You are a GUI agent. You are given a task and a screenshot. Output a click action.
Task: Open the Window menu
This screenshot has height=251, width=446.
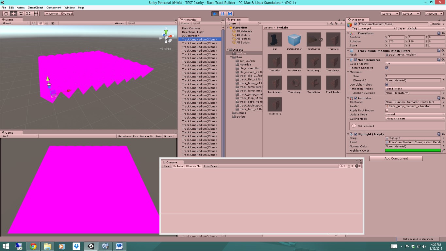pyautogui.click(x=70, y=8)
